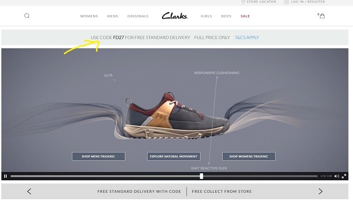Click the video progress slider handle
This screenshot has width=353, height=205.
tap(201, 176)
